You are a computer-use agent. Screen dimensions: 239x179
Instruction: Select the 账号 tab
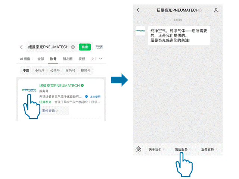[x=53, y=59]
